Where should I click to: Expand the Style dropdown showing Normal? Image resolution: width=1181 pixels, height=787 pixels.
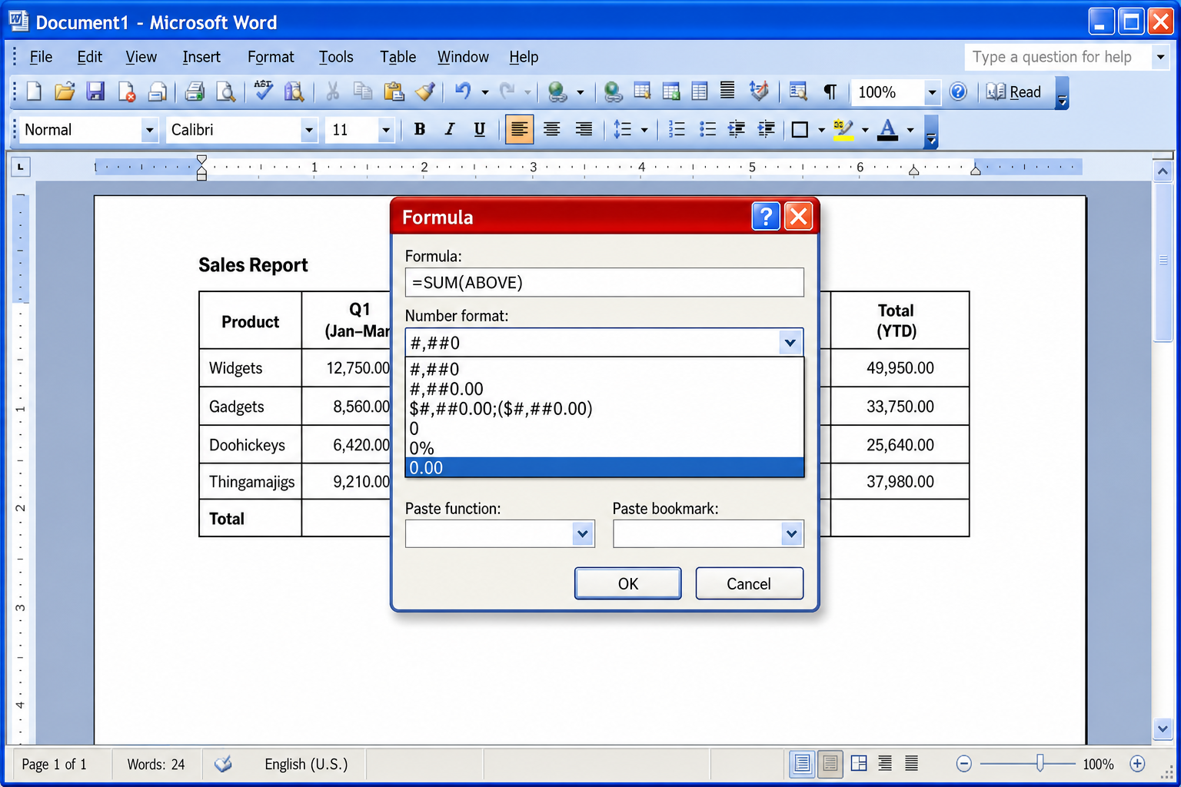pos(150,130)
